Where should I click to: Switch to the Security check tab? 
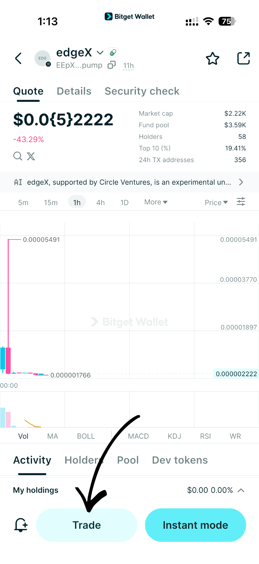[142, 91]
